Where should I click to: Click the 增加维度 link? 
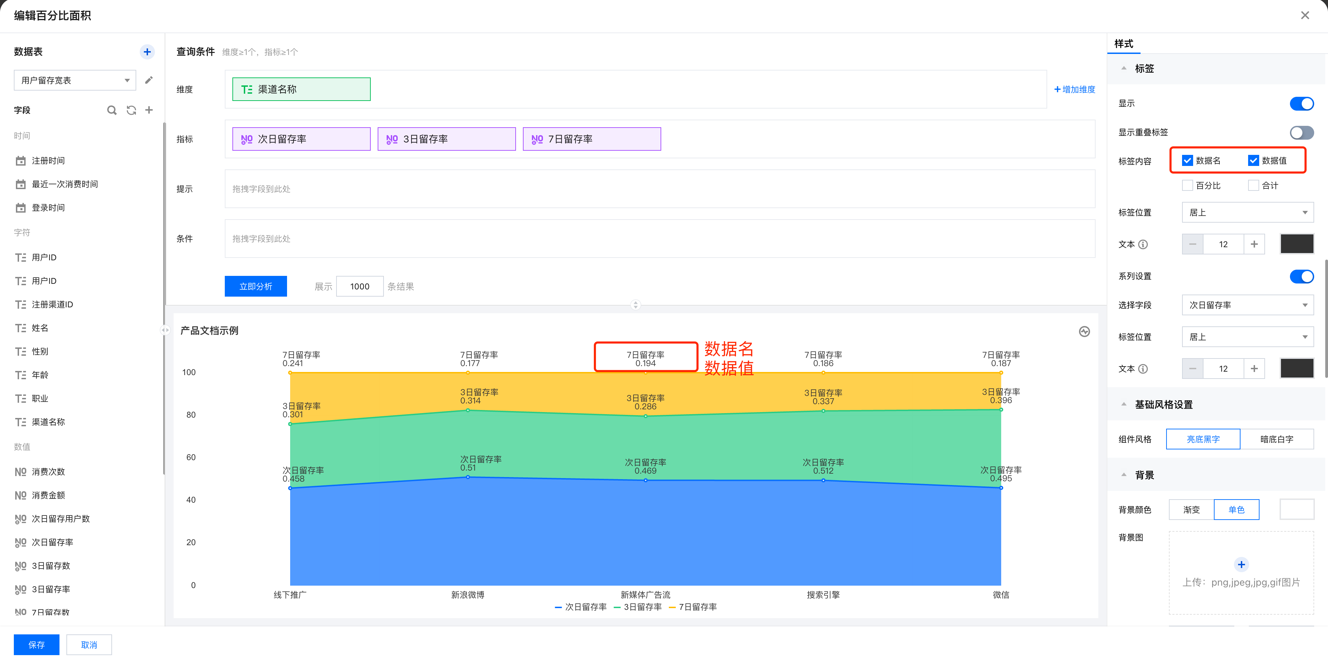coord(1075,89)
